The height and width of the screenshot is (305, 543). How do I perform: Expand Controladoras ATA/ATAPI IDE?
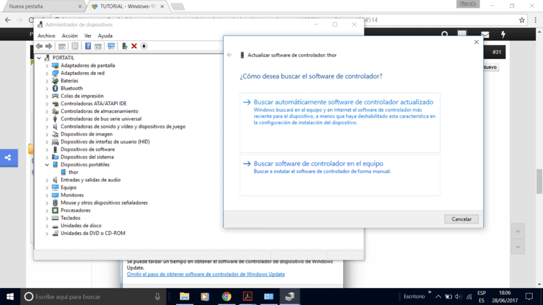46,104
